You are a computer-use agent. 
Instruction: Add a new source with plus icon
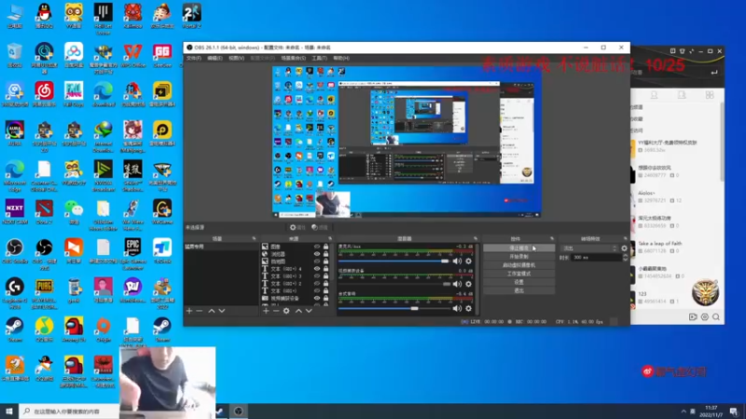click(266, 311)
